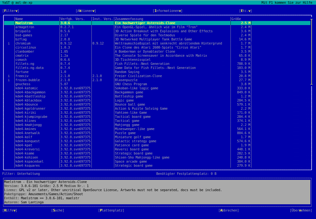Expand the Aktionen menu
The image size is (316, 219).
pyautogui.click(x=86, y=11)
